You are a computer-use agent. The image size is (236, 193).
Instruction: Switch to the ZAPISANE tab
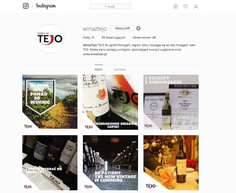pos(120,70)
